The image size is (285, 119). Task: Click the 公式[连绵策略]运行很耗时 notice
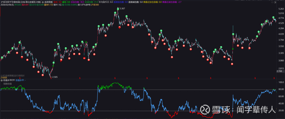(12, 75)
